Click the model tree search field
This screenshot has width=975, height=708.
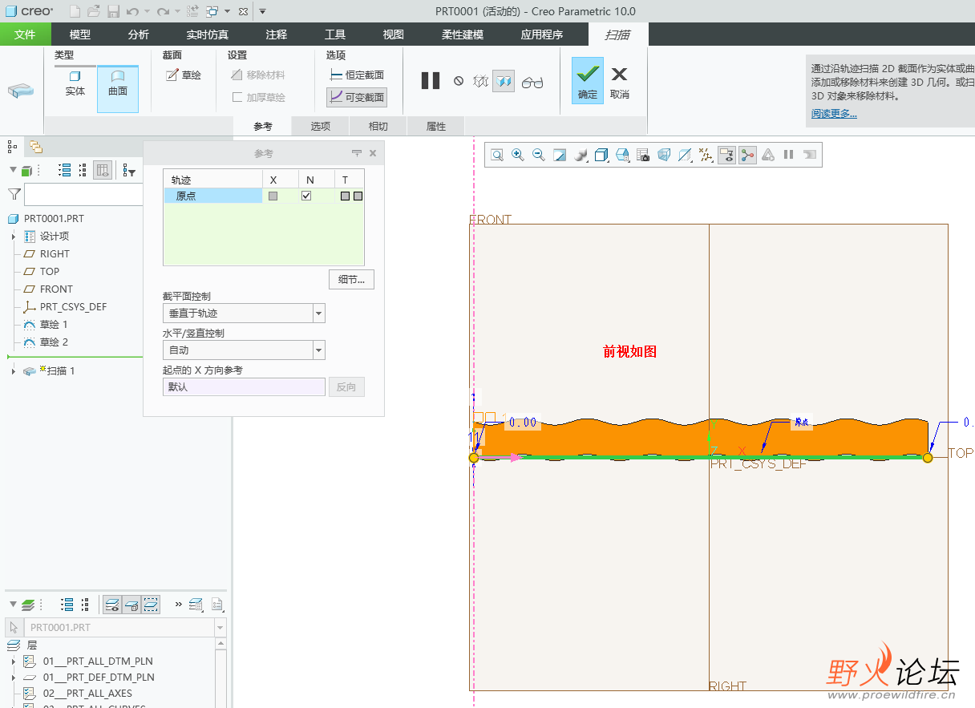[83, 194]
